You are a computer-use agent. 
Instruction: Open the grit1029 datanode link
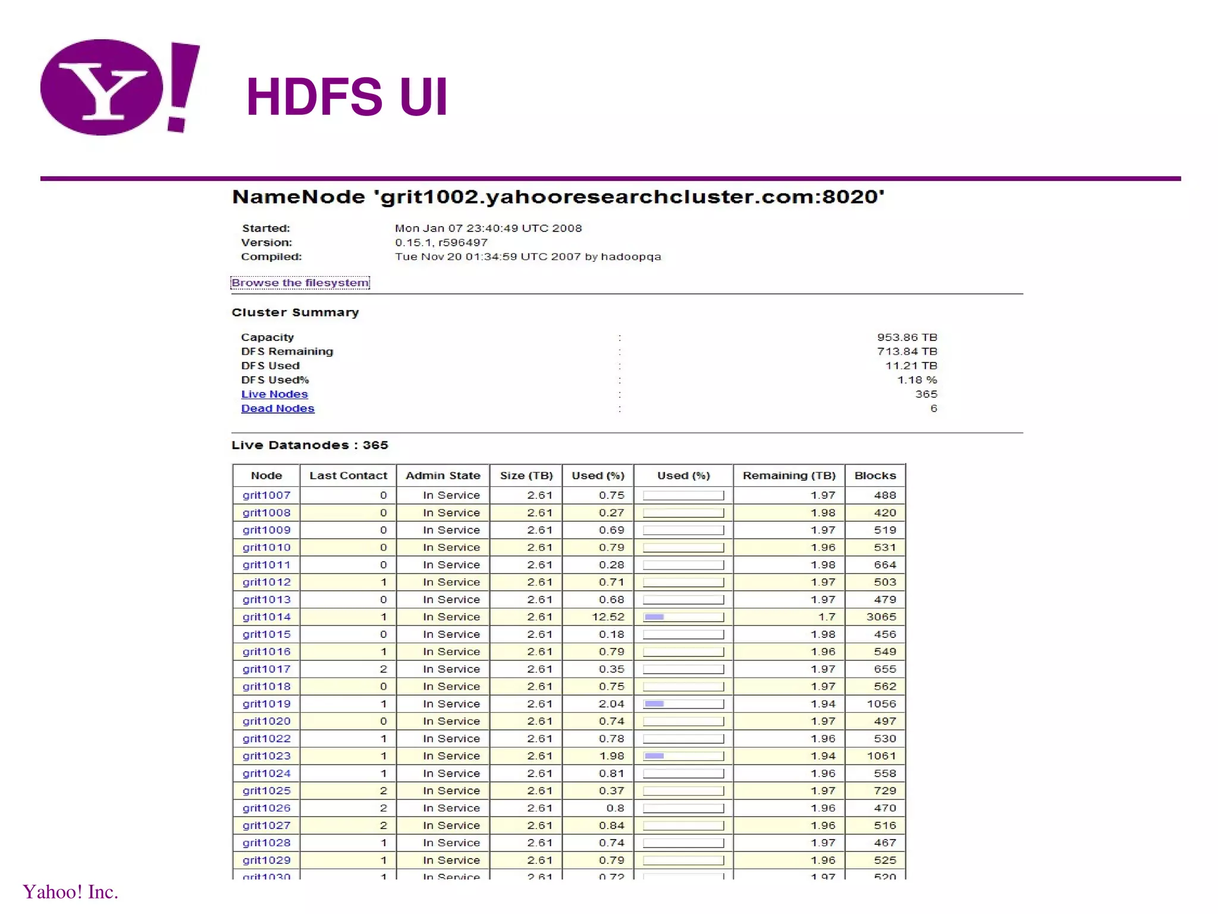(266, 860)
